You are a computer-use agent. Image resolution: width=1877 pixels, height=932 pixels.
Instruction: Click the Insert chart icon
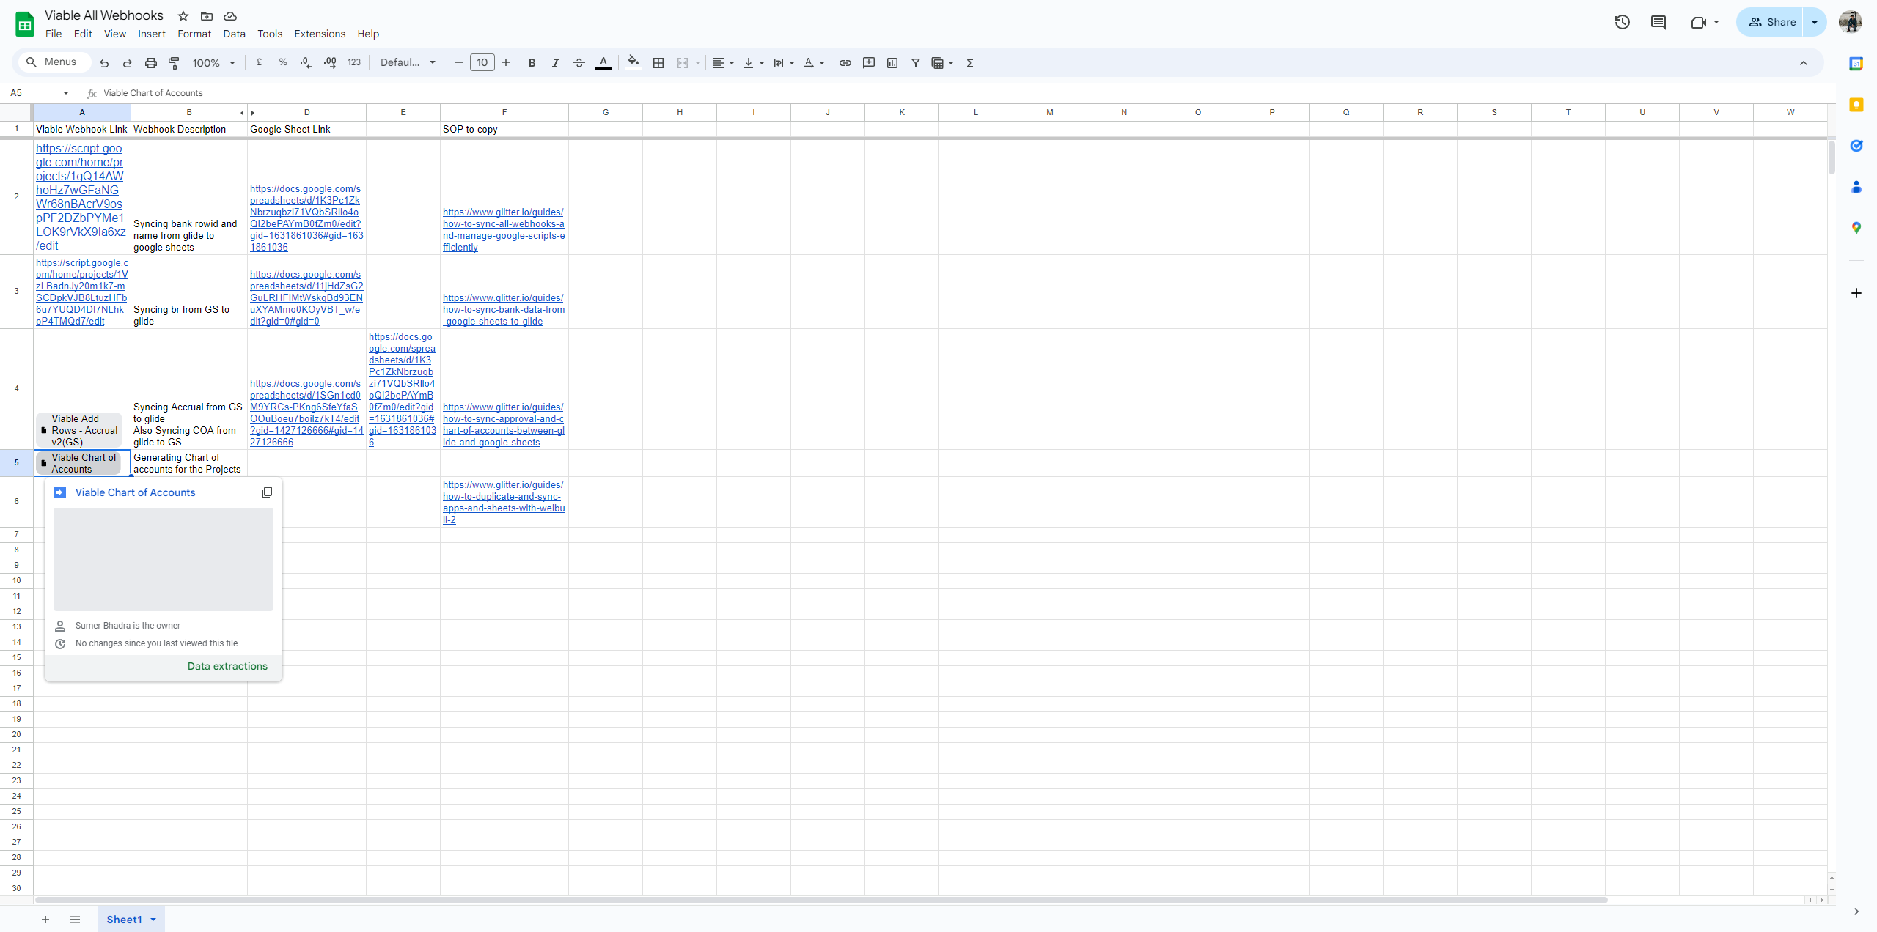892,63
